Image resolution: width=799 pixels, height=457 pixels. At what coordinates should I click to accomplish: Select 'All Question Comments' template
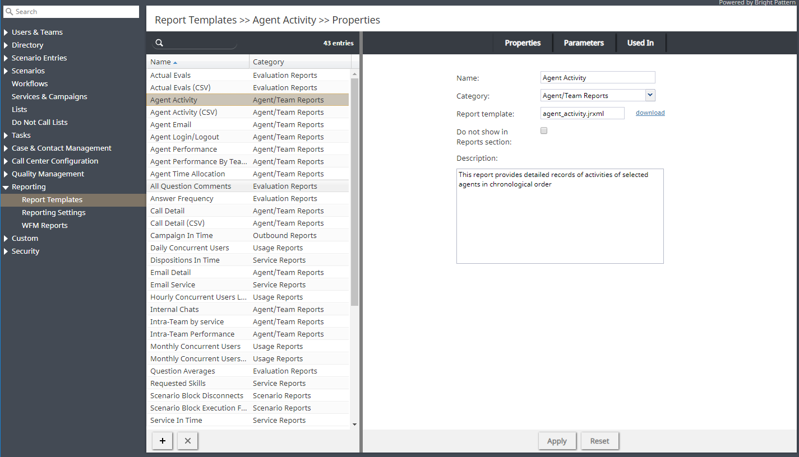click(248, 186)
